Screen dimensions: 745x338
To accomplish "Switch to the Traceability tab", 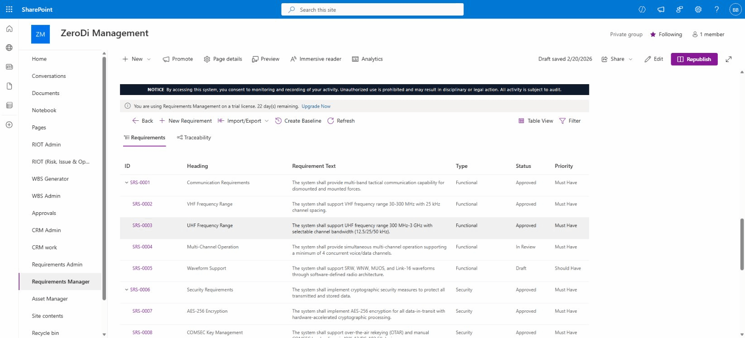I will pyautogui.click(x=194, y=138).
